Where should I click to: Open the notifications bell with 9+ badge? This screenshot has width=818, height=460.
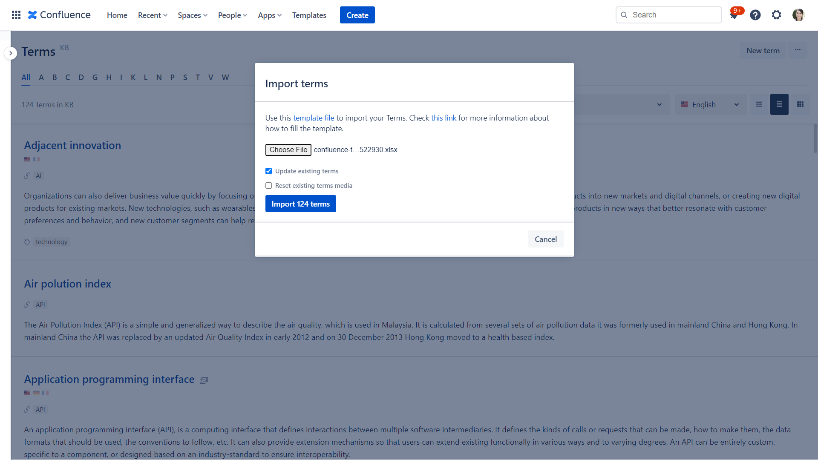(x=734, y=15)
